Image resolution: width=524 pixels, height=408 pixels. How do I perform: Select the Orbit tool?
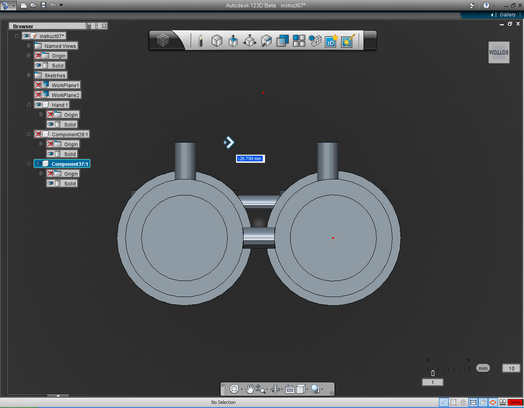click(x=276, y=389)
